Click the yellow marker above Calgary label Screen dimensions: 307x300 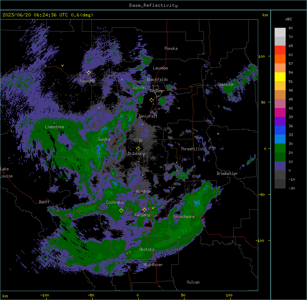click(144, 210)
